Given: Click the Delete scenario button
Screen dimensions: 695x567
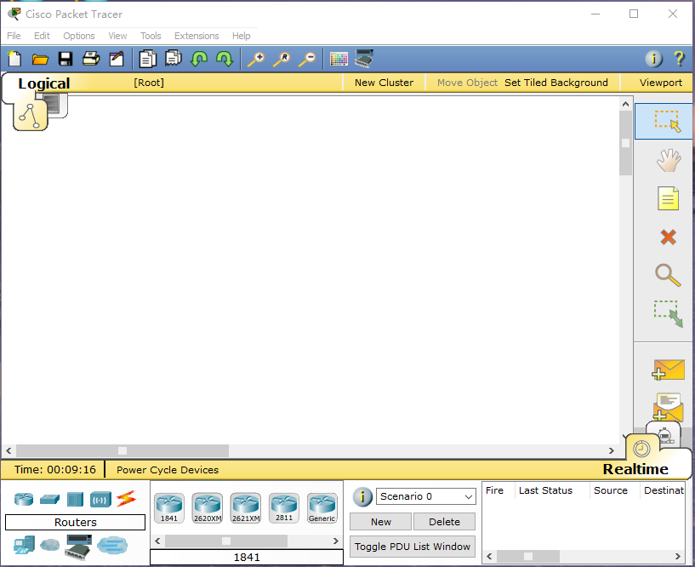Looking at the screenshot, I should (444, 522).
